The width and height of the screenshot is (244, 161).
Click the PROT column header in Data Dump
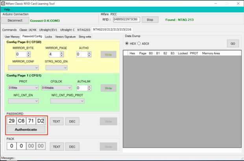pyautogui.click(x=194, y=53)
